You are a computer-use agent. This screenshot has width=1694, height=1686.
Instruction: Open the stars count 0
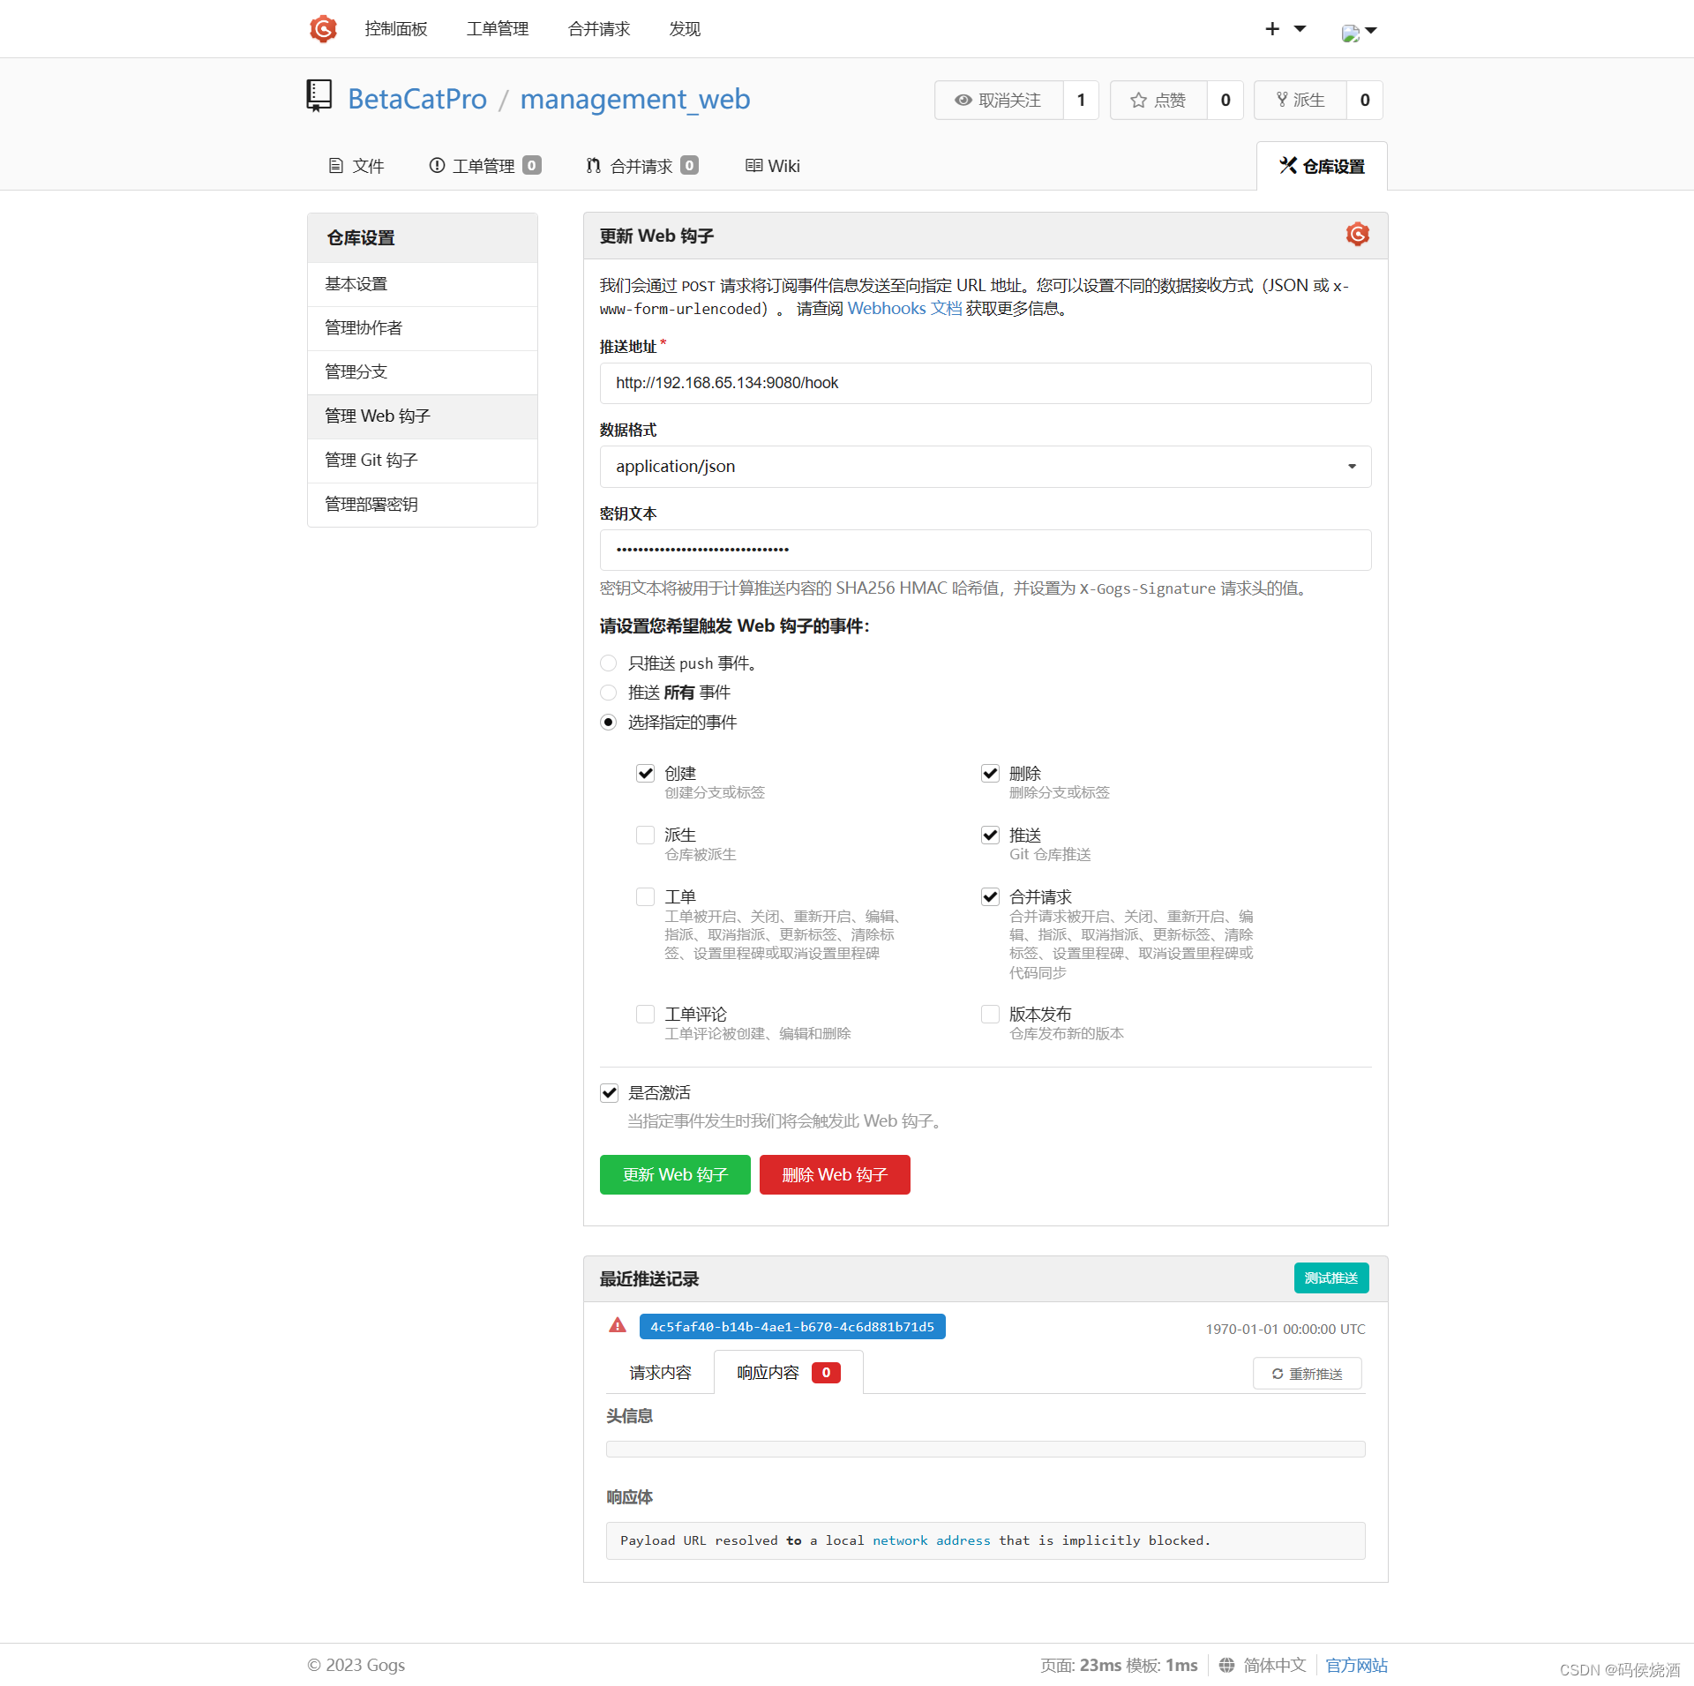(1226, 101)
